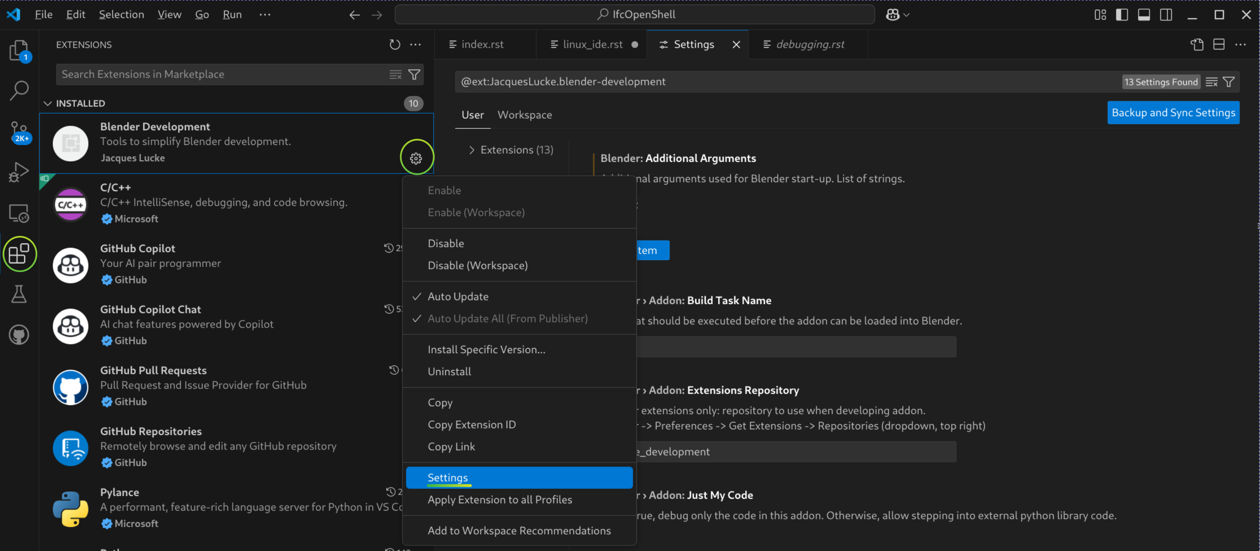Select Add to Workspace Recommendations

pos(519,530)
